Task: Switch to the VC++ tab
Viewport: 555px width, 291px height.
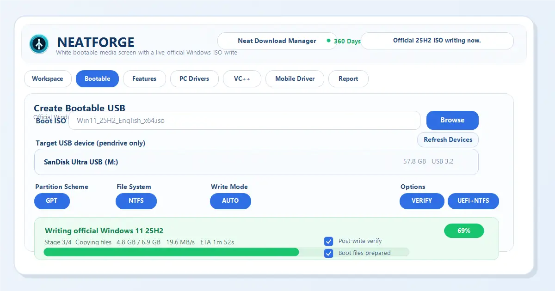Action: [x=242, y=79]
